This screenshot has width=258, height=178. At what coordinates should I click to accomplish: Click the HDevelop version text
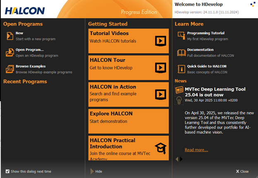click(206, 12)
